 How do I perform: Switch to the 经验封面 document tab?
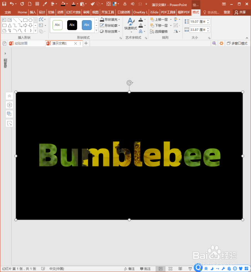tap(21, 43)
